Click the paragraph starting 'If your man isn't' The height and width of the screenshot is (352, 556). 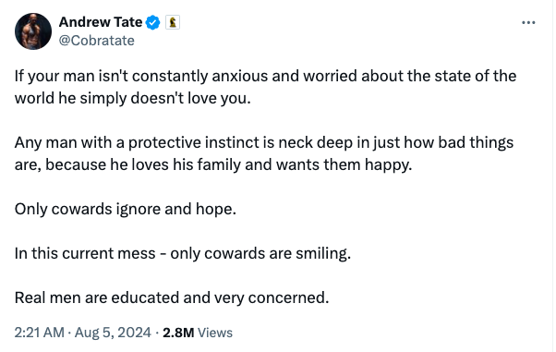(x=265, y=87)
